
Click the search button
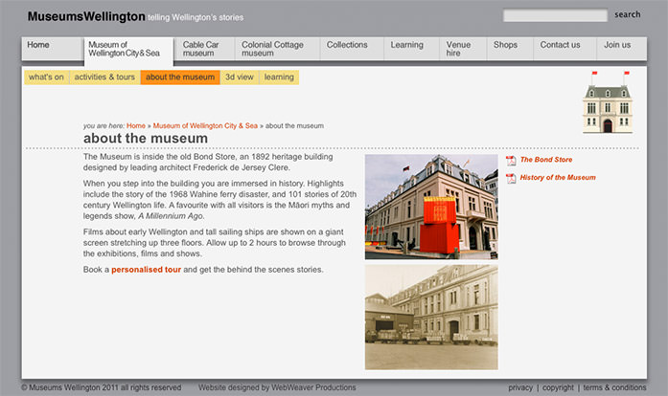pos(627,15)
